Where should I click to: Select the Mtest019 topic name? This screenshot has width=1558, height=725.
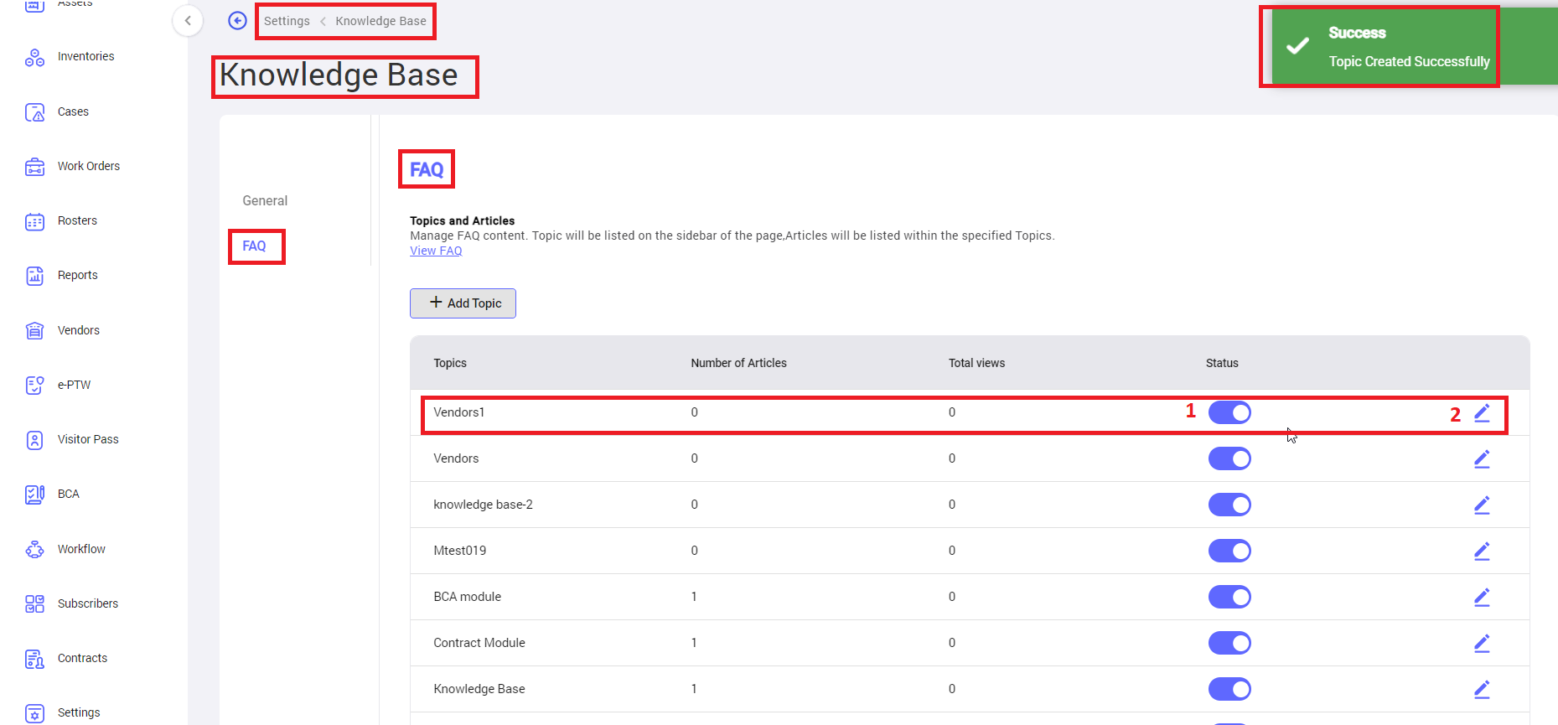[459, 551]
